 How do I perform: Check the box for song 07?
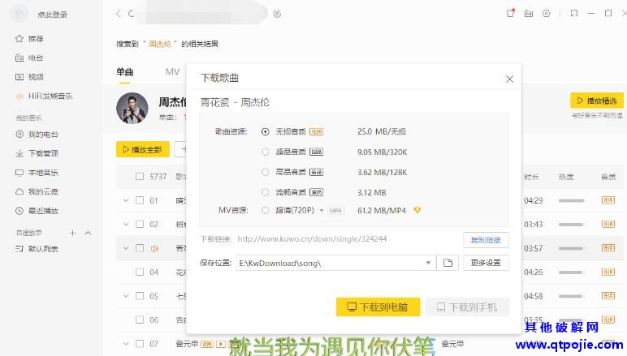[x=140, y=344]
